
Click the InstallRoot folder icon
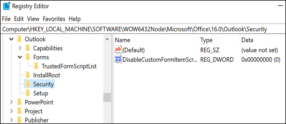point(27,75)
